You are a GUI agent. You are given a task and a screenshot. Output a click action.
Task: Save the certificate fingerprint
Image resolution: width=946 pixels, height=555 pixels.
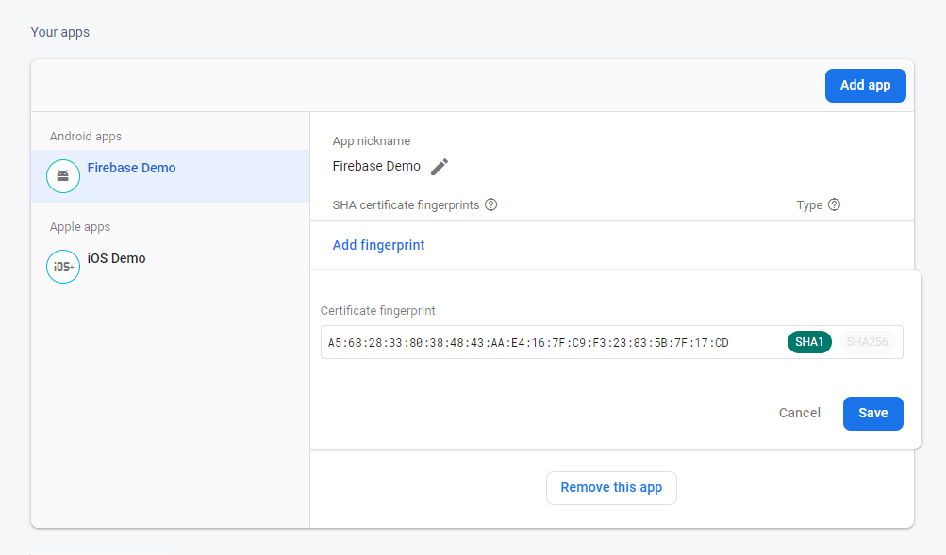[x=873, y=414]
